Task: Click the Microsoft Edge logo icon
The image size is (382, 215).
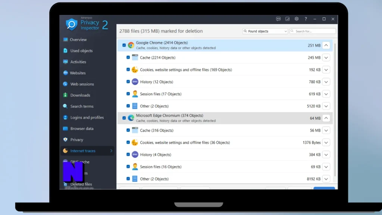Action: 131,118
